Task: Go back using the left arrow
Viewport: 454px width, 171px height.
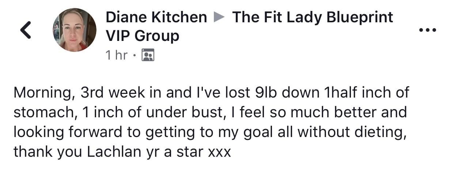Action: click(26, 30)
